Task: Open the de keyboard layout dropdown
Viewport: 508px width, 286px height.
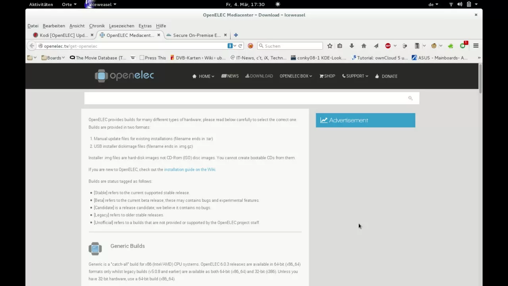Action: [433, 4]
